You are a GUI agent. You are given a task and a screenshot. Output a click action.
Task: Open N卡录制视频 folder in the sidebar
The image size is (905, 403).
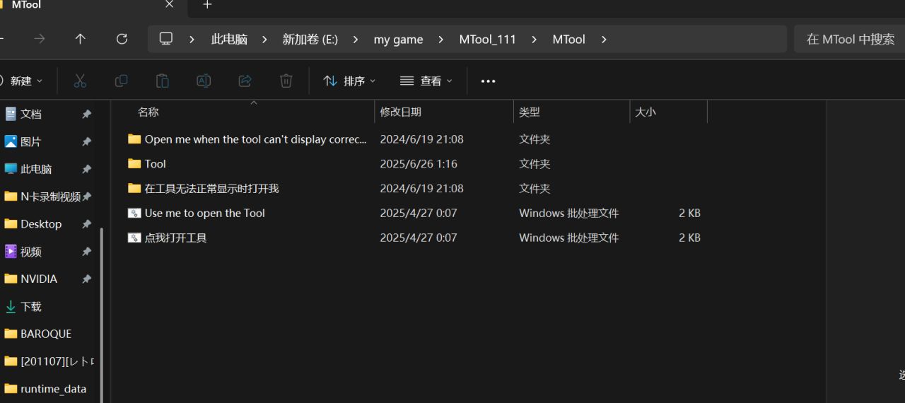[x=50, y=197]
